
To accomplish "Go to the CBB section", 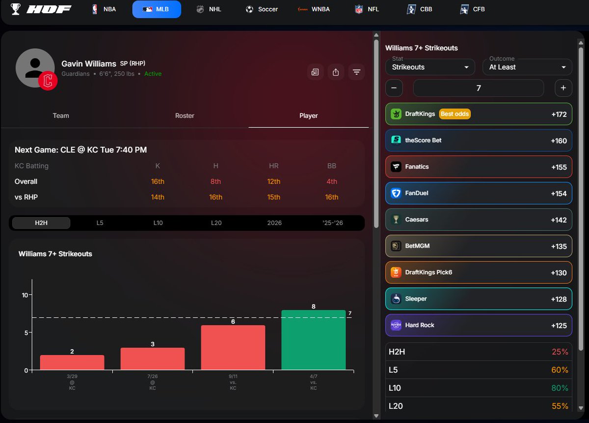I will click(x=420, y=9).
